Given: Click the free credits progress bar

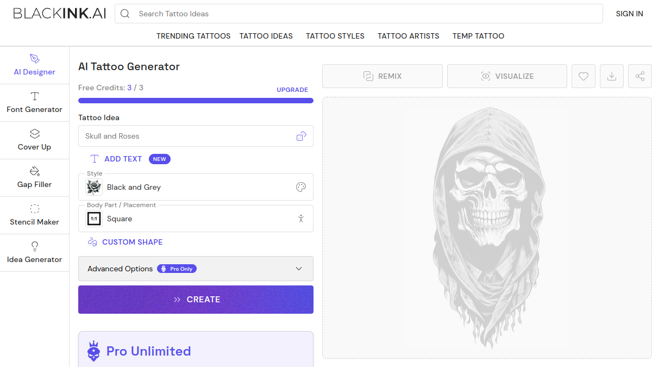Looking at the screenshot, I should point(196,101).
